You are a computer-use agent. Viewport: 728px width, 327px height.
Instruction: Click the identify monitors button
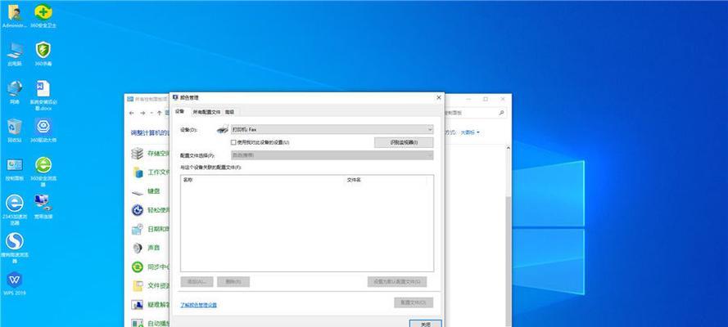[x=404, y=143]
